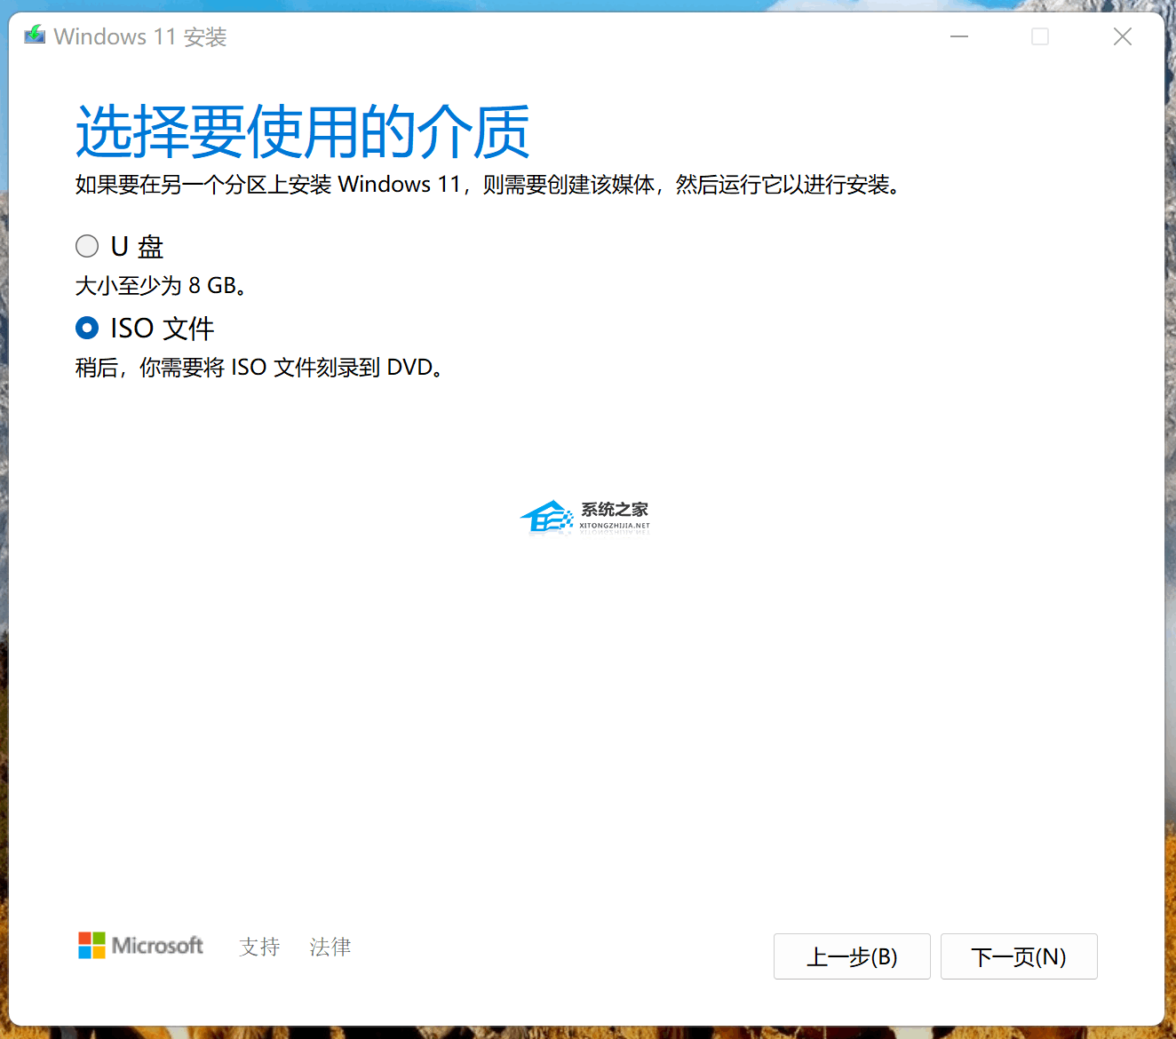This screenshot has height=1039, width=1176.
Task: Open the 支持 link
Action: click(x=258, y=947)
